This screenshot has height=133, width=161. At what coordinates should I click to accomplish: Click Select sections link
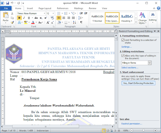point(130,68)
